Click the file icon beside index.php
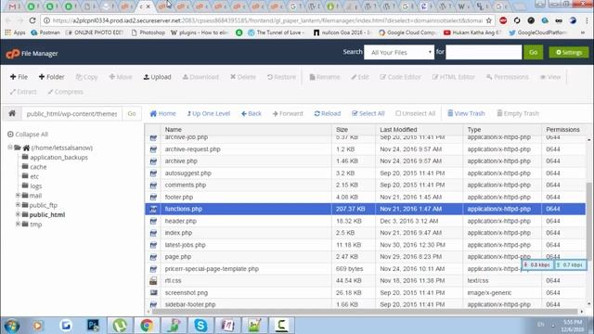 tap(153, 233)
